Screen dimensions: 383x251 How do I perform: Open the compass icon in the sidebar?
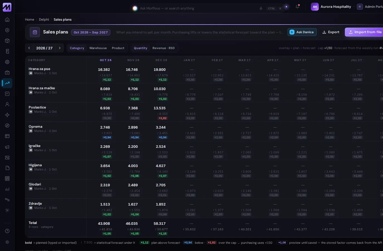click(7, 126)
